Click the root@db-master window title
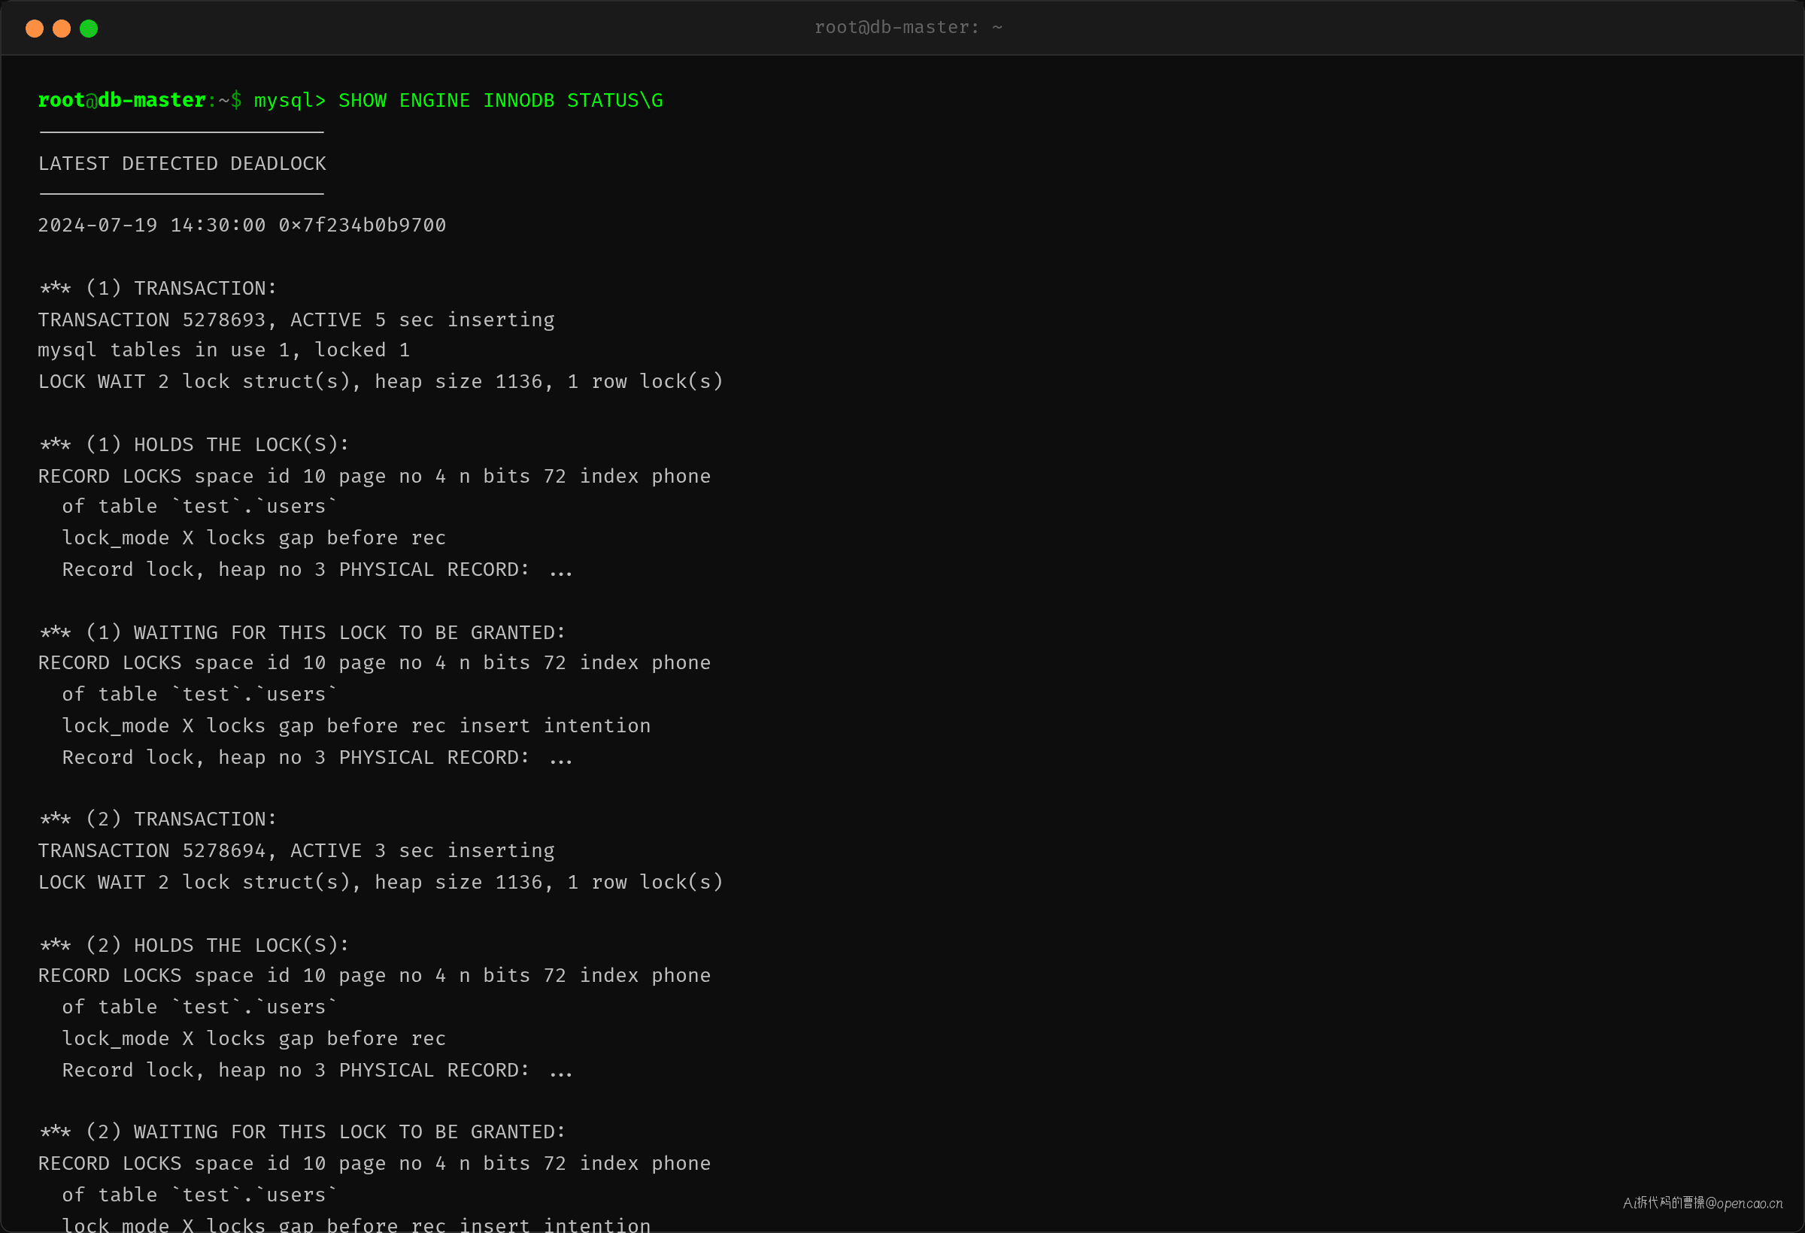This screenshot has height=1233, width=1805. [908, 27]
